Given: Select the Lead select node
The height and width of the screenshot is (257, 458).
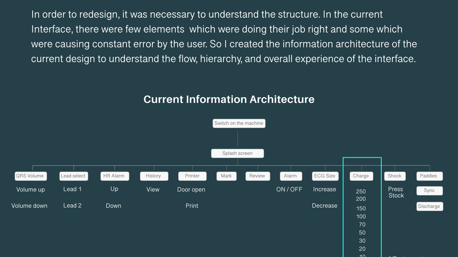Looking at the screenshot, I should 73,176.
